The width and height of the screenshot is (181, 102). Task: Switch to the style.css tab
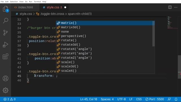point(54,7)
